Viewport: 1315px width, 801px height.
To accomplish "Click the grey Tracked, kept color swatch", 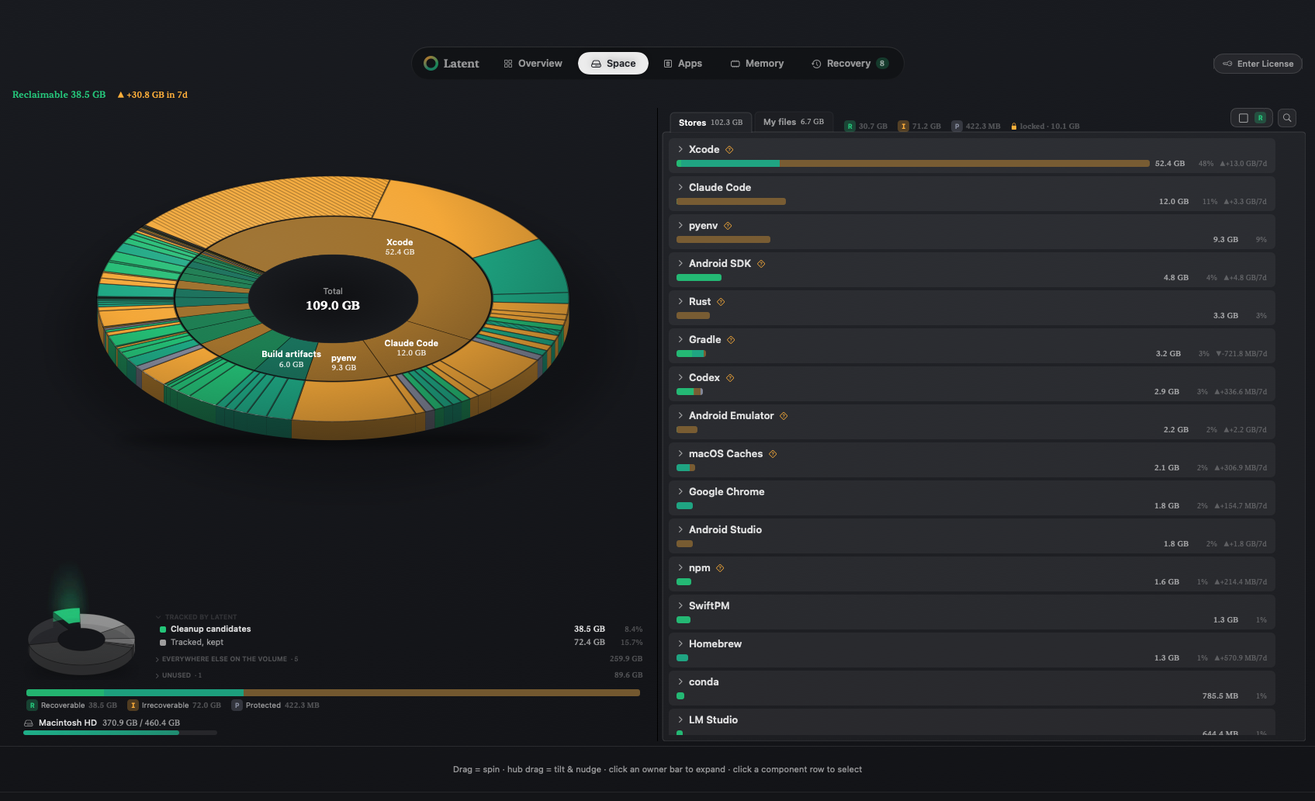I will (163, 643).
